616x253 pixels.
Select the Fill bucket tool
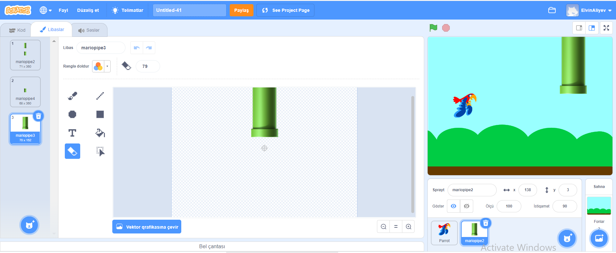click(x=100, y=133)
